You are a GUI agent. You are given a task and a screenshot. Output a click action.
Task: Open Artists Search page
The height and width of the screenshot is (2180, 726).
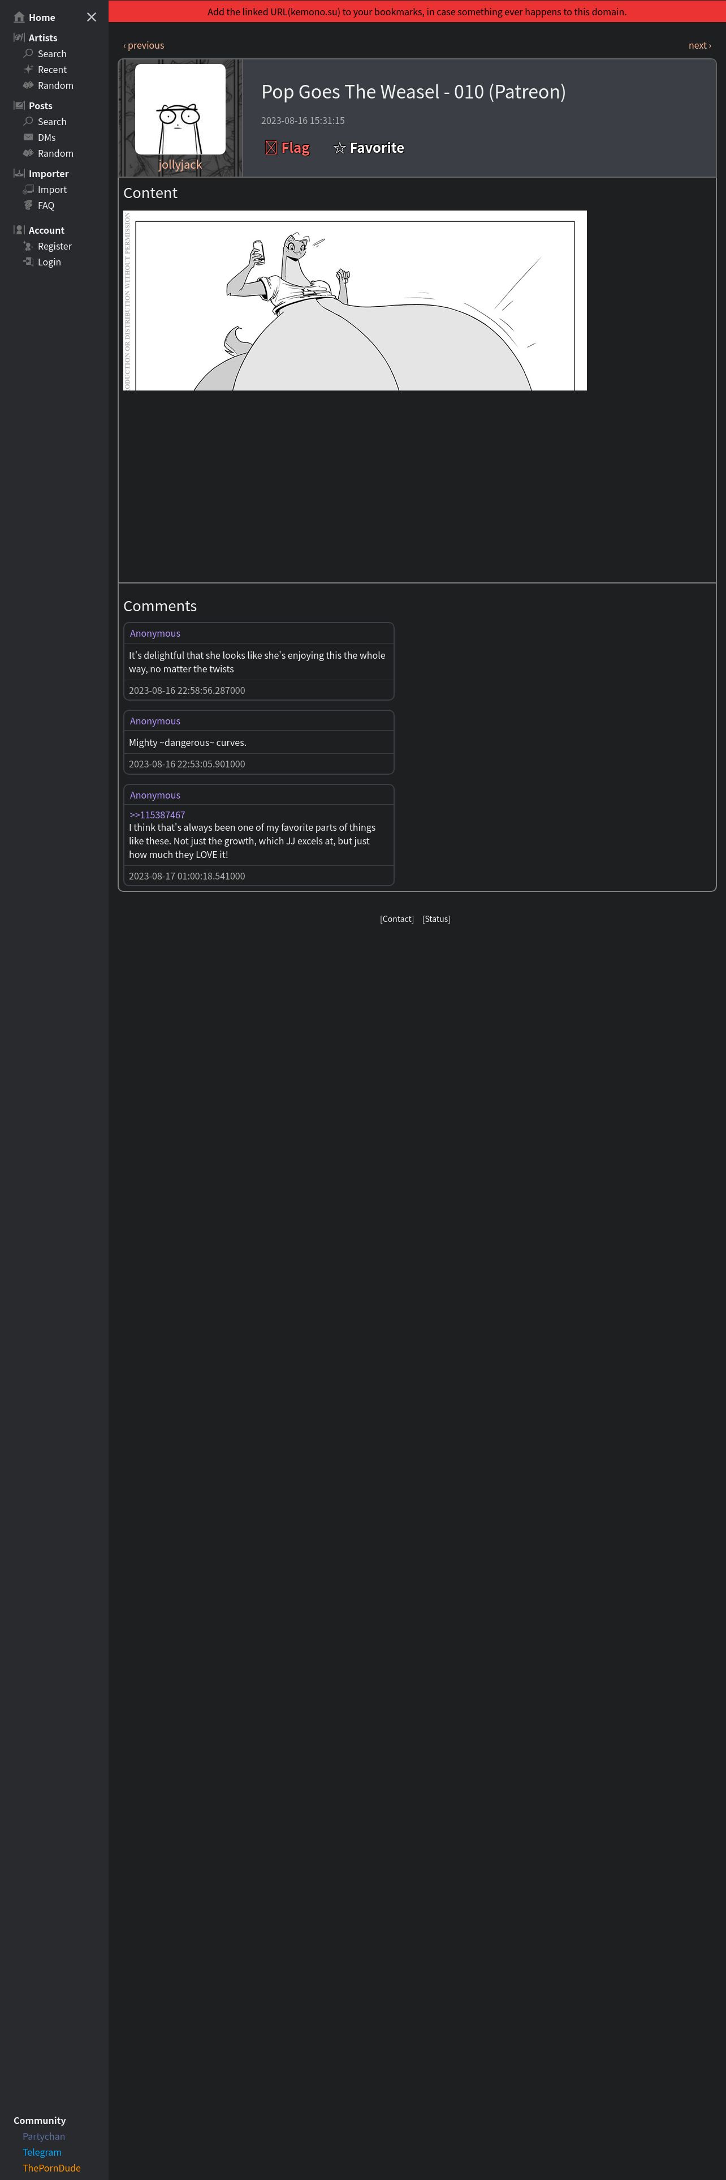tap(51, 53)
